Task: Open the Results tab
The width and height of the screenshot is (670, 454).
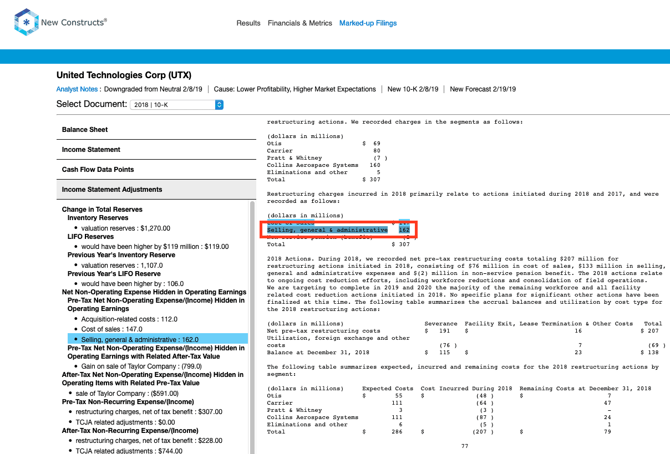Action: (x=248, y=23)
